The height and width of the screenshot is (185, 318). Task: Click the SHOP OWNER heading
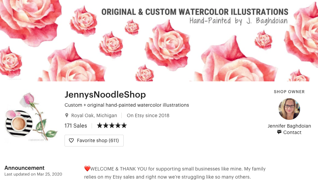[x=289, y=91]
